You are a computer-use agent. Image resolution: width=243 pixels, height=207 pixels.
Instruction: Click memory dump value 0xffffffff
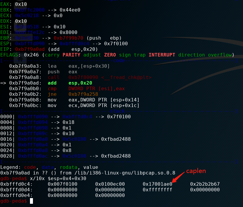[158, 190]
